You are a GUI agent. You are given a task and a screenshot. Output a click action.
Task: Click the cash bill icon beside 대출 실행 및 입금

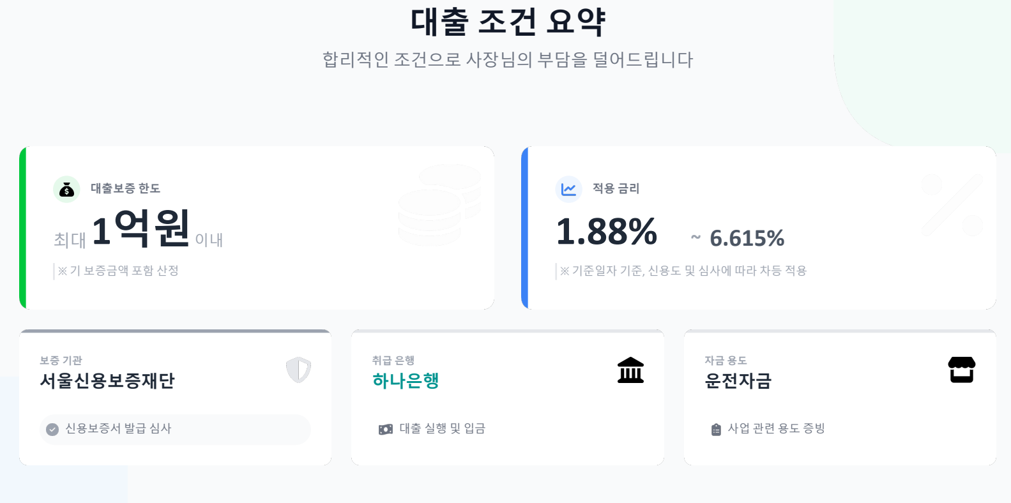pyautogui.click(x=386, y=430)
